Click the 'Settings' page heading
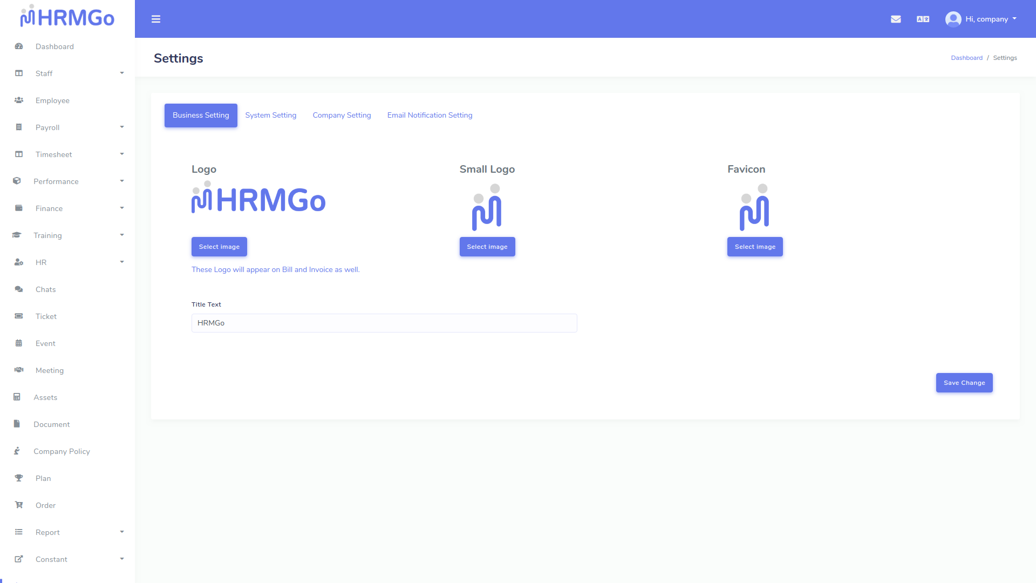The image size is (1036, 583). click(x=179, y=58)
